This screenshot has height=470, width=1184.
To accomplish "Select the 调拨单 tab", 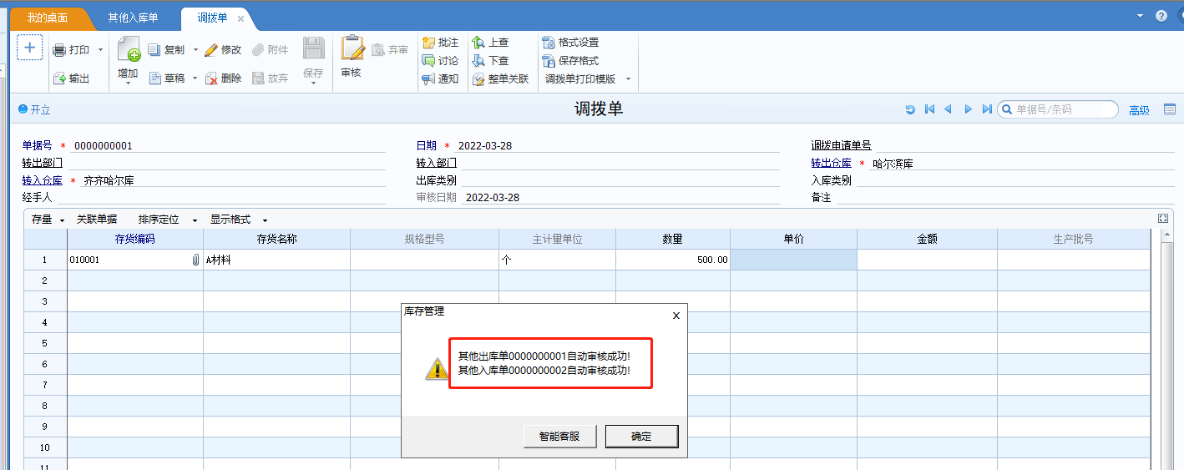I will point(212,18).
